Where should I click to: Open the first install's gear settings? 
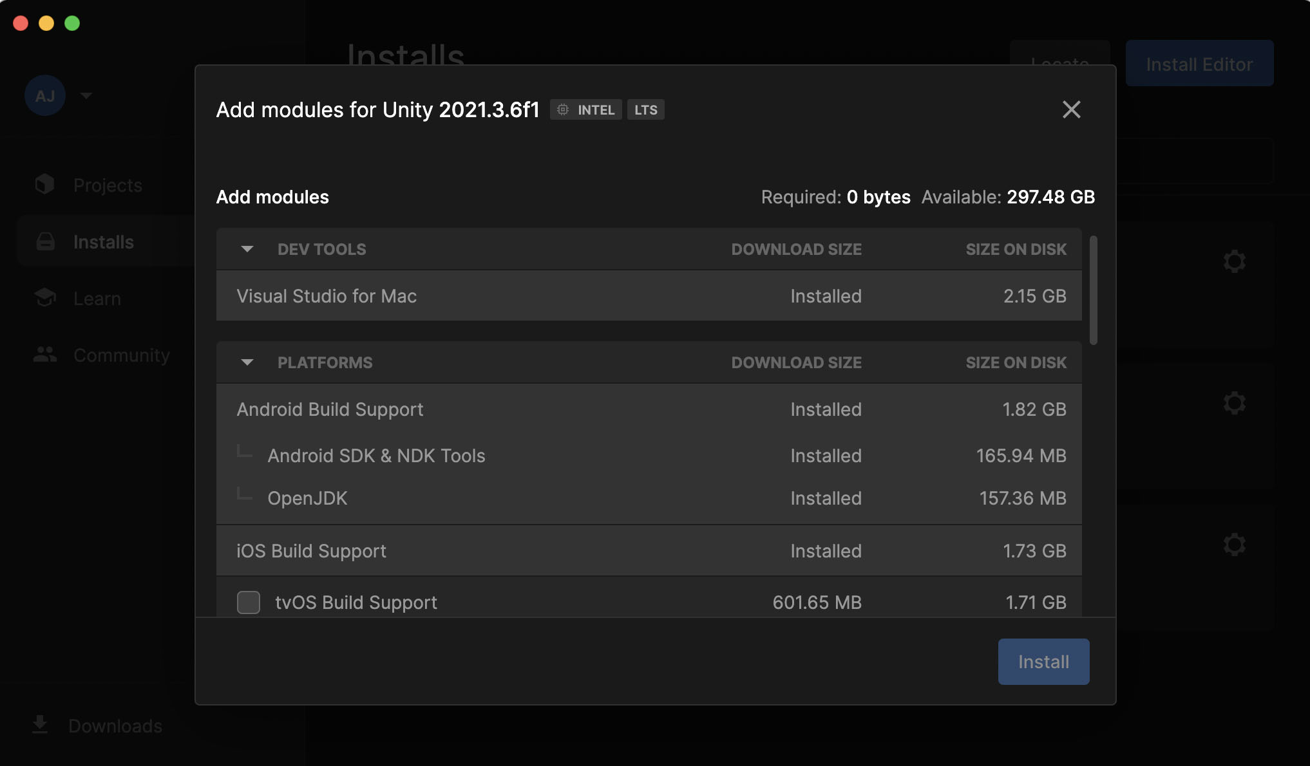pos(1234,261)
